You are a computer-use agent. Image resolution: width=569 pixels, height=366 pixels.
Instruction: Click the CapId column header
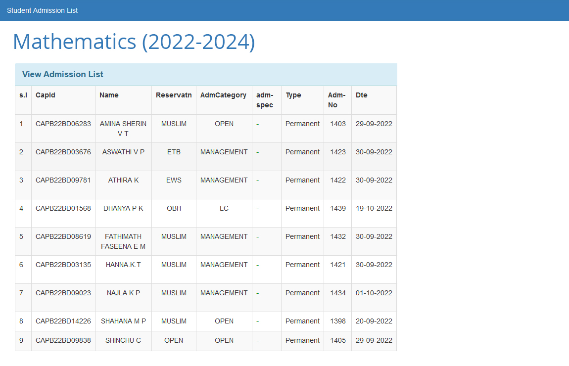click(x=46, y=95)
